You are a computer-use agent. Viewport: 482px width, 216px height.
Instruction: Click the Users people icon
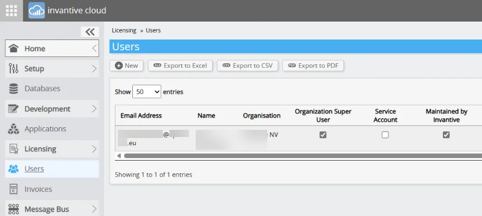point(13,169)
